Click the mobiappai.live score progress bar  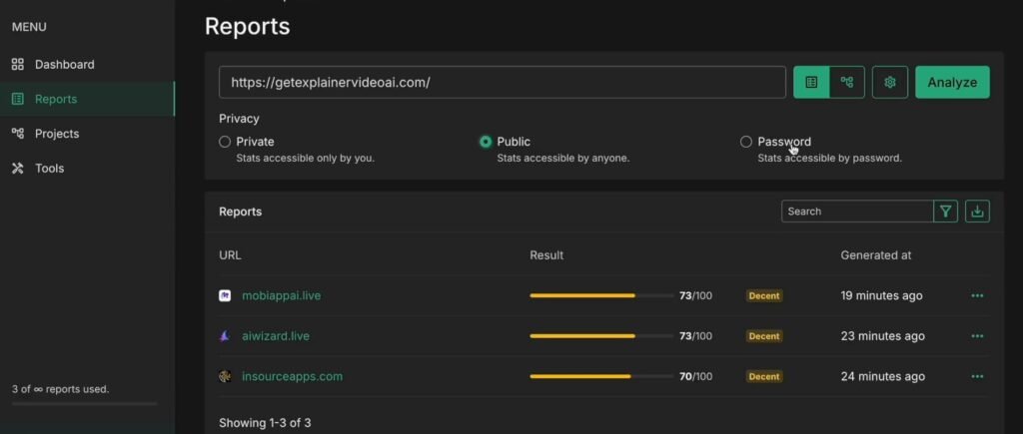point(600,295)
